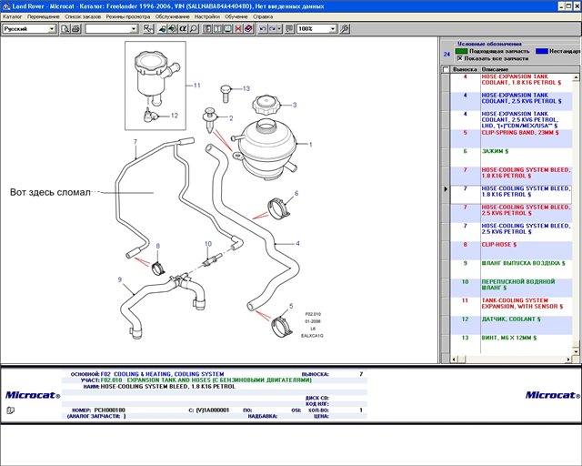Image resolution: width=582 pixels, height=466 pixels.
Task: Click the notes comment toolbar icon
Action: (289, 28)
